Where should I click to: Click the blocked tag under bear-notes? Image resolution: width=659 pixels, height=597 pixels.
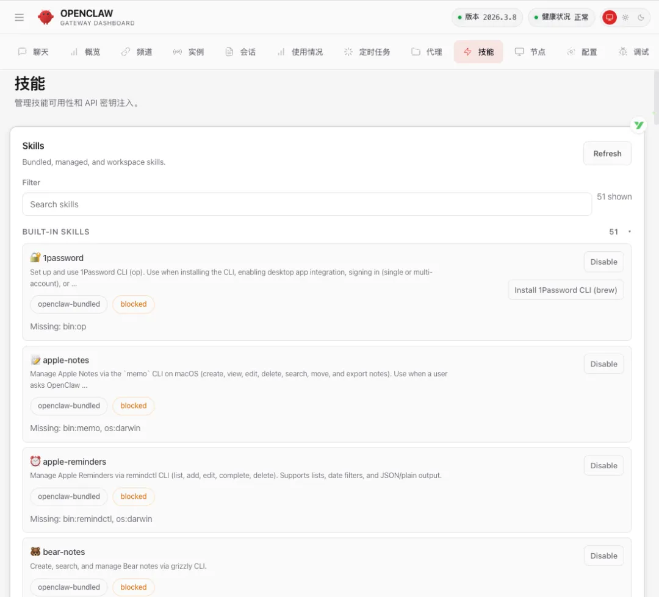[133, 587]
